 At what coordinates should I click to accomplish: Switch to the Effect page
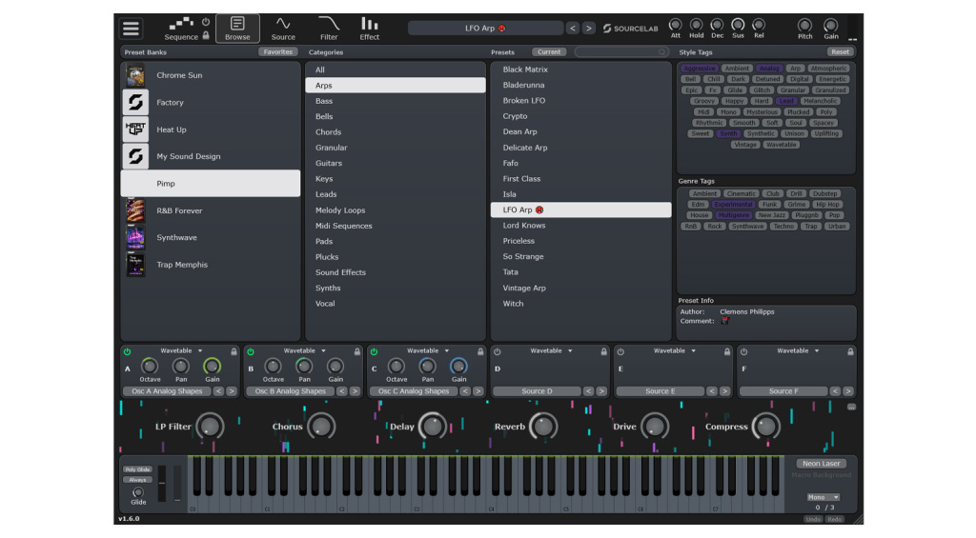[x=369, y=29]
